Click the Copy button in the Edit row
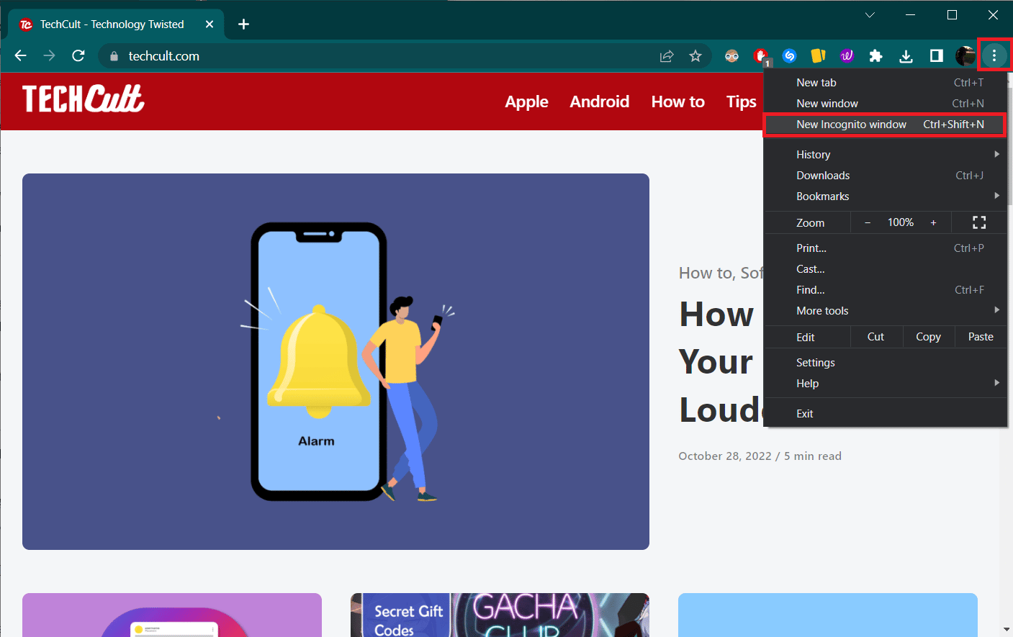Viewport: 1013px width, 637px height. 928,336
